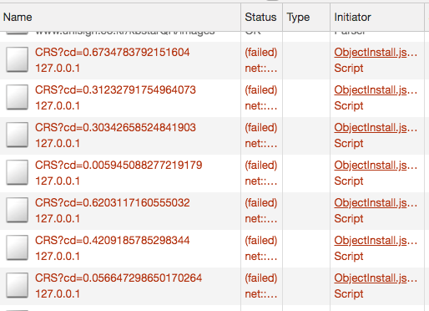Click (failed) status for 0.056647298650170264 request
Image resolution: width=429 pixels, height=311 pixels.
(x=261, y=278)
